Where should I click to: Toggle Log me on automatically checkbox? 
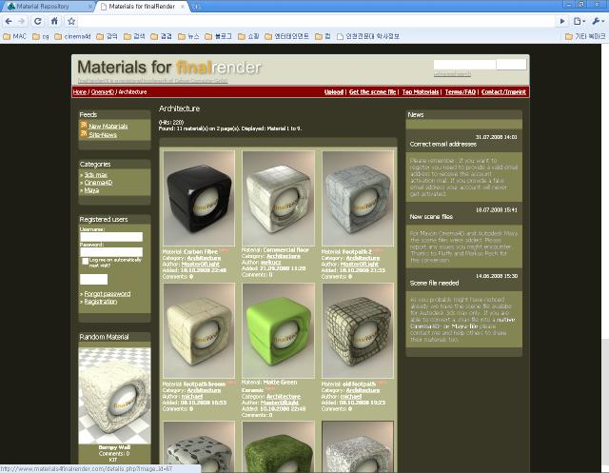[85, 261]
